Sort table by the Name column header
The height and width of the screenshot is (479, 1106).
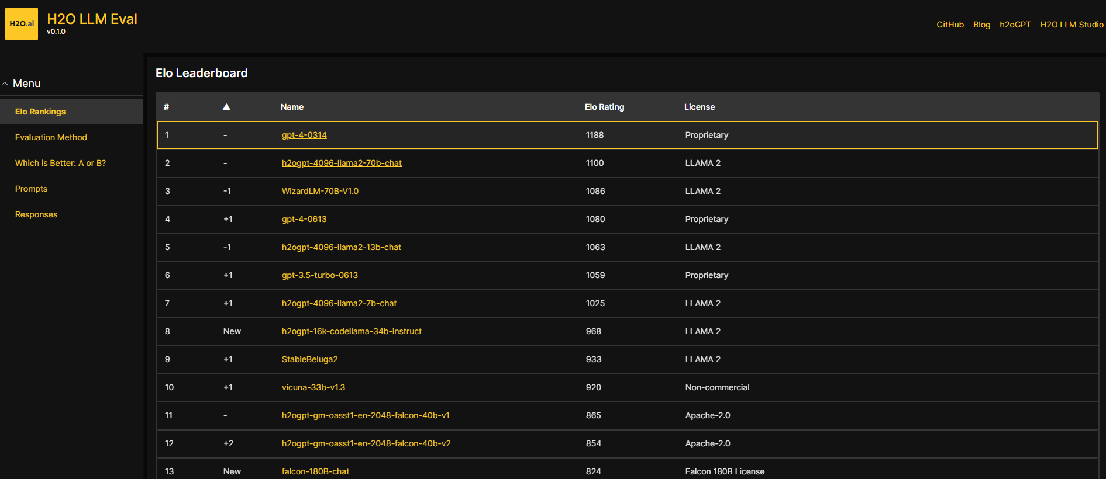292,107
